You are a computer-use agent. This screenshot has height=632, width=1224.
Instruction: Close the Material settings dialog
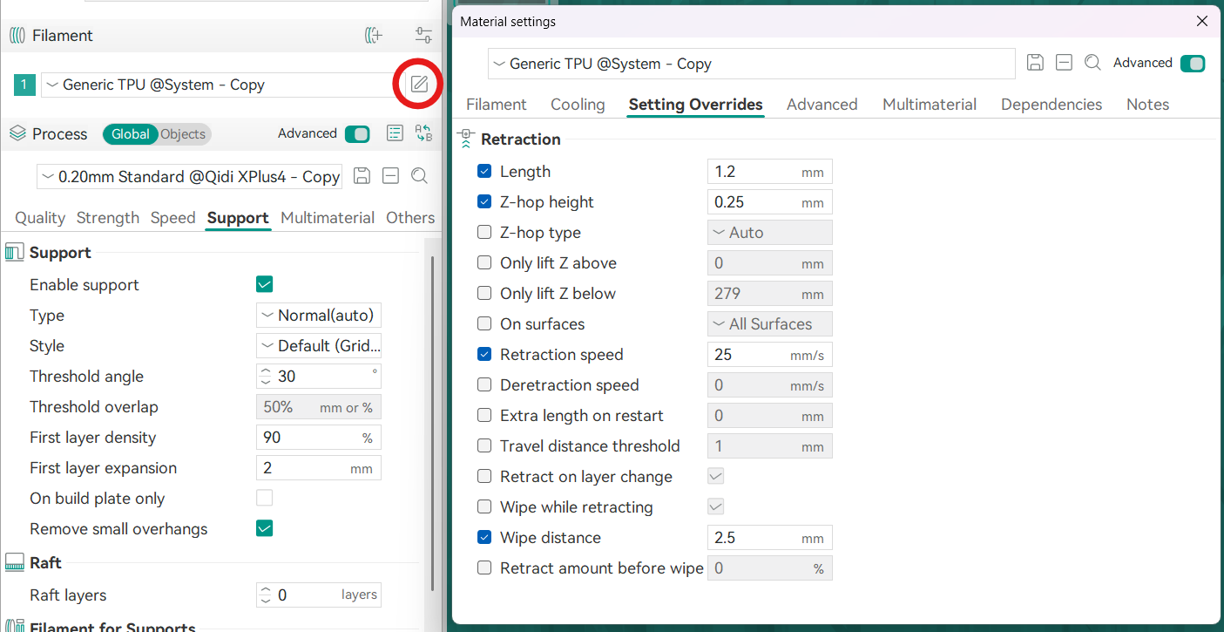point(1202,21)
